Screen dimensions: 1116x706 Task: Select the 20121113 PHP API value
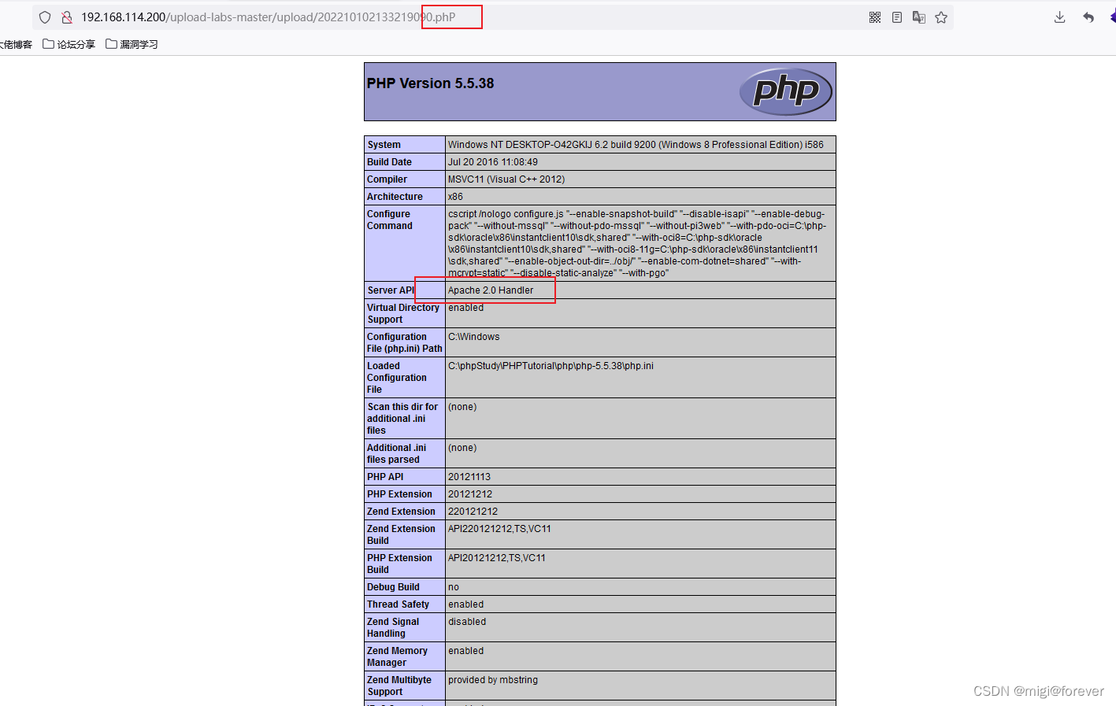tap(469, 477)
